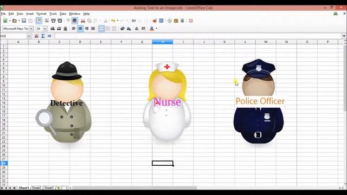347x195 pixels.
Task: Click the LibreOffice Help lifebuoy icon
Action: click(191, 21)
